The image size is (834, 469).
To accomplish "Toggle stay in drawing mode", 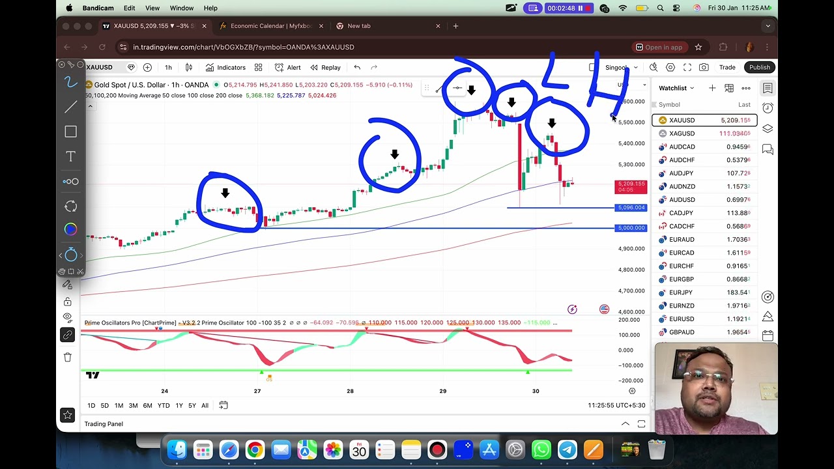I will [68, 285].
